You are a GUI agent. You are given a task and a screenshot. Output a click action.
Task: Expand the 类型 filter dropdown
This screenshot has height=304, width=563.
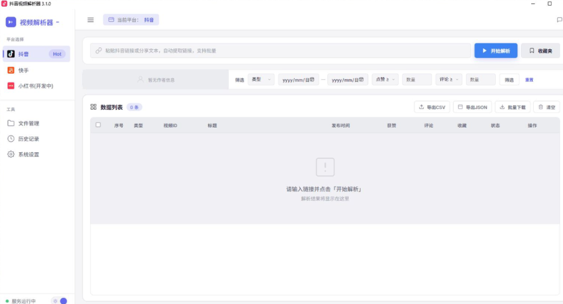(x=261, y=79)
